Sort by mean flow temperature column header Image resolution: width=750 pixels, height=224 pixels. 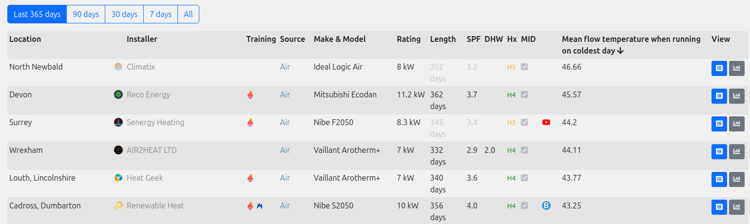click(631, 45)
